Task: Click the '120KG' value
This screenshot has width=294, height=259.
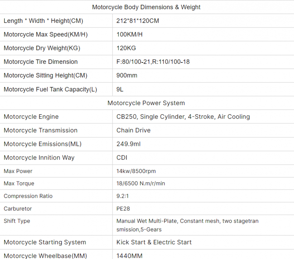Action: 126,48
